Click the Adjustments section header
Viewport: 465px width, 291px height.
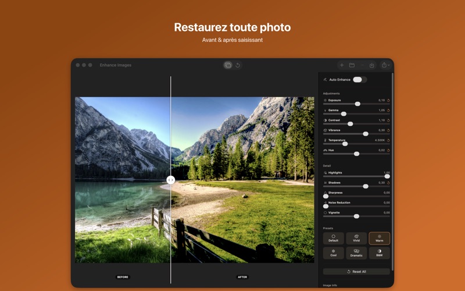pos(331,94)
